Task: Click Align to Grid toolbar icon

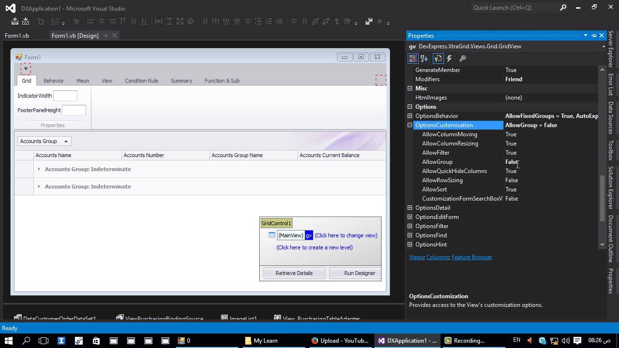Action: (76, 22)
